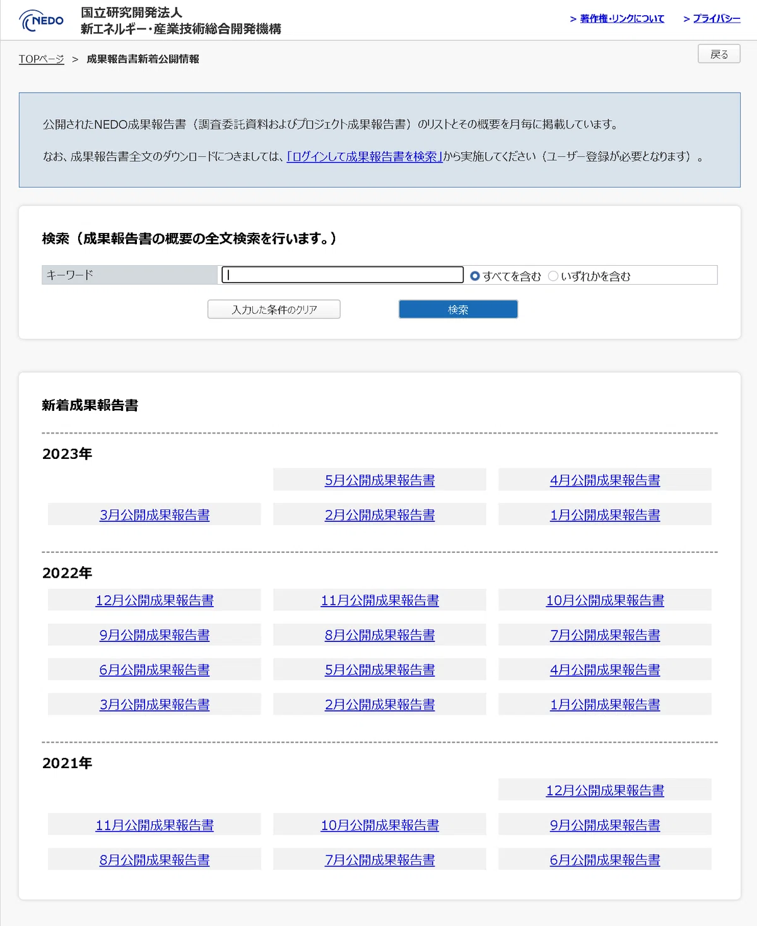757x926 pixels.
Task: Click the キーワード label cell
Action: pyautogui.click(x=130, y=275)
